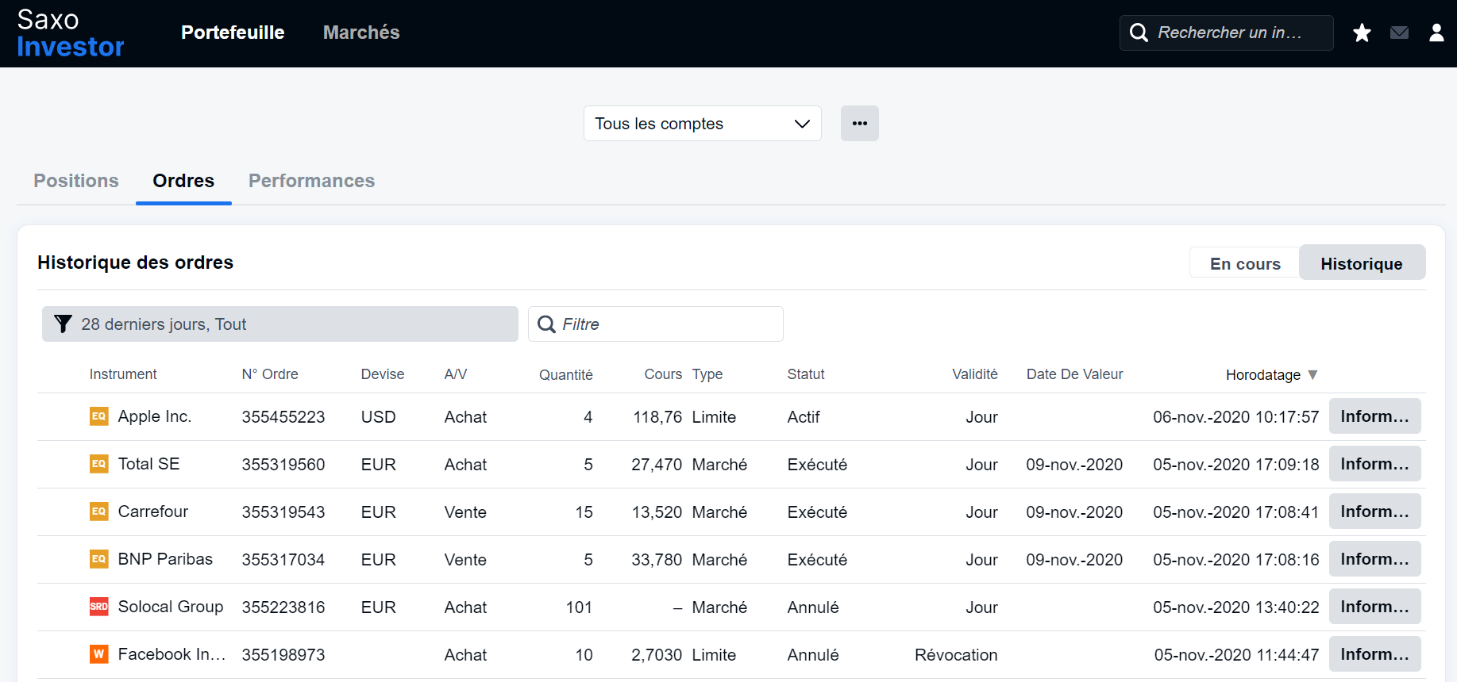Open the favorites star icon
This screenshot has width=1457, height=682.
pos(1362,33)
